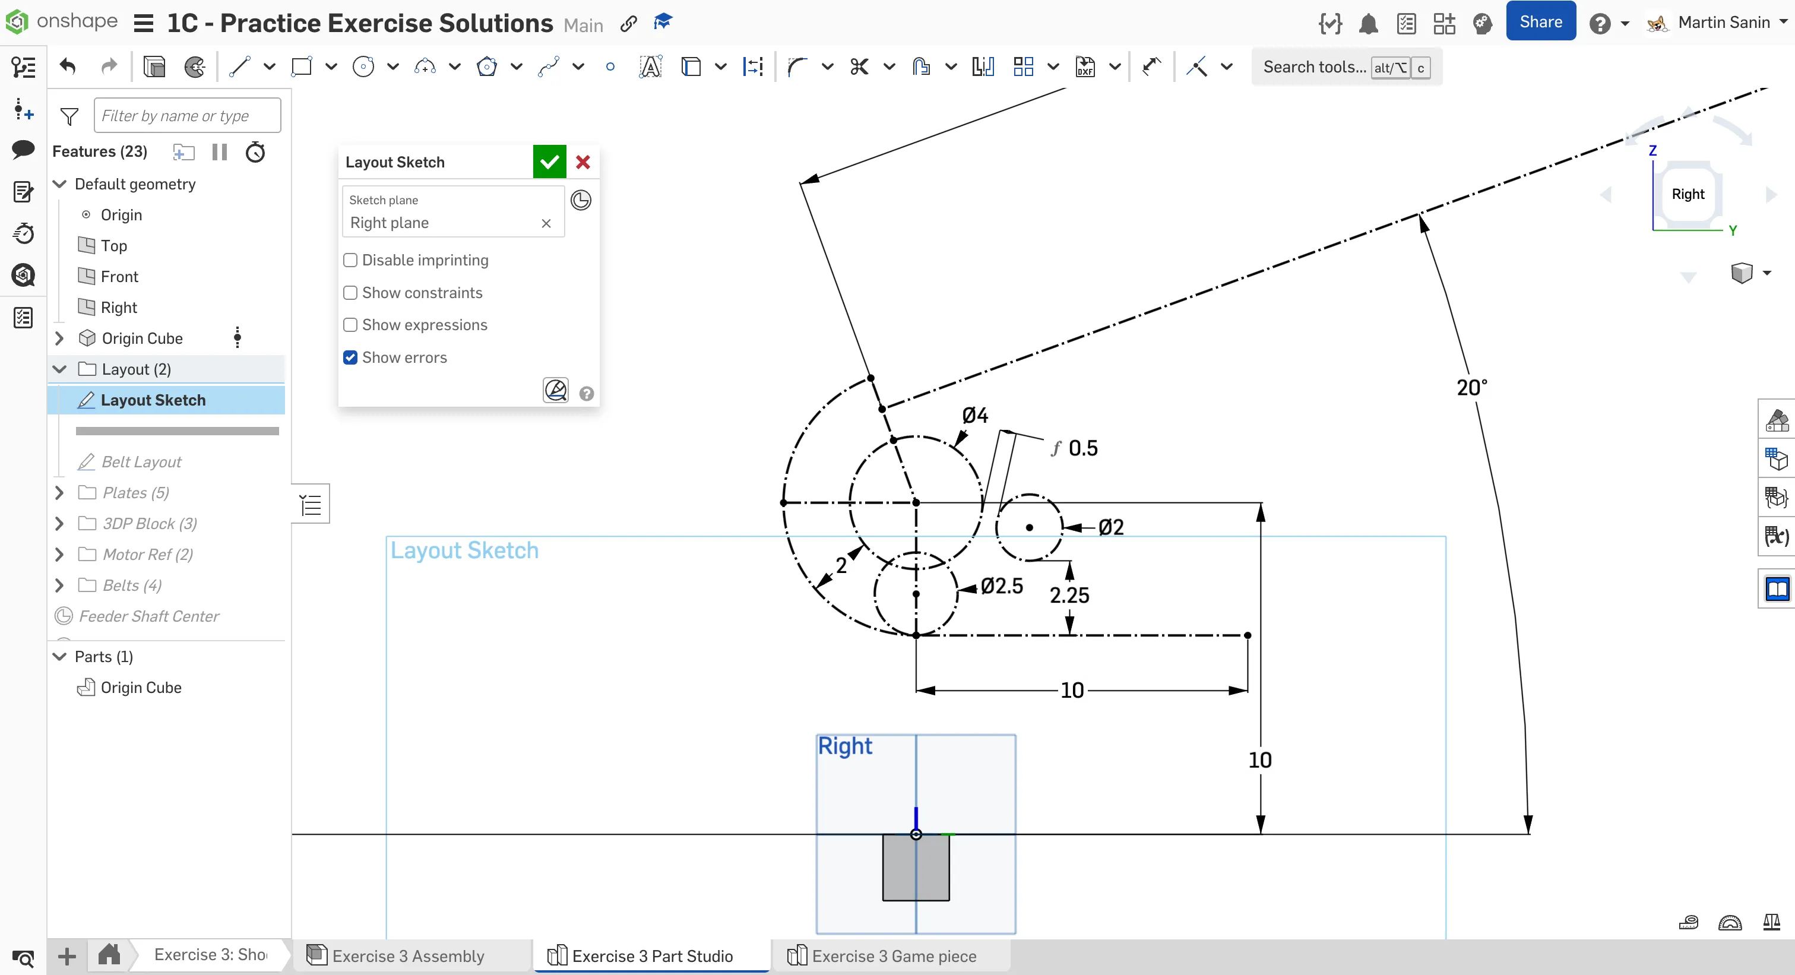The height and width of the screenshot is (975, 1795).
Task: Collapse the Layout folder
Action: coord(59,369)
